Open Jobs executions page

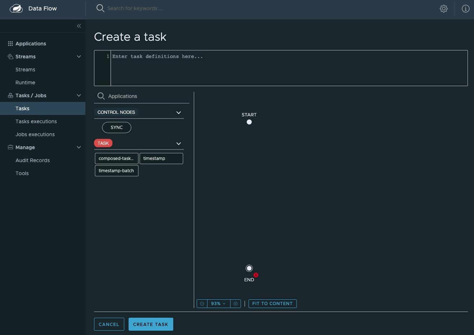pyautogui.click(x=35, y=134)
